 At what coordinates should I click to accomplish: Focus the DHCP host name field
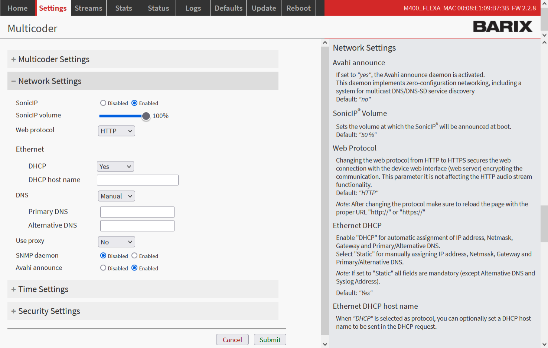(137, 180)
